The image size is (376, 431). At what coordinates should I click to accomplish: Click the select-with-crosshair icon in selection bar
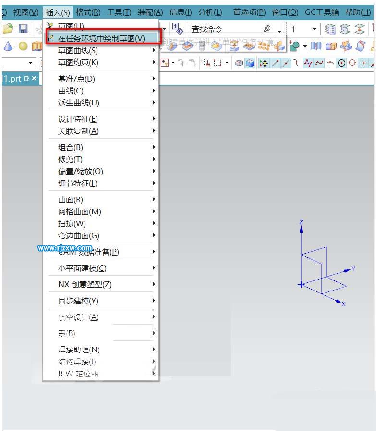click(206, 63)
